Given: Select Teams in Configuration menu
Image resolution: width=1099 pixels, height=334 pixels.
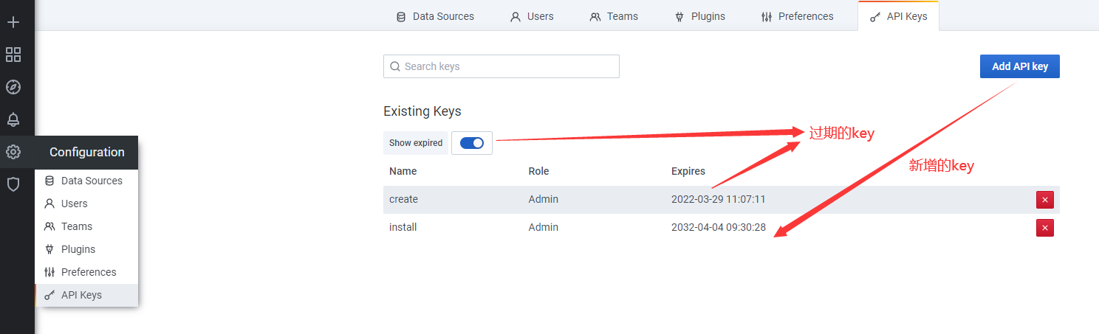Looking at the screenshot, I should pos(76,226).
